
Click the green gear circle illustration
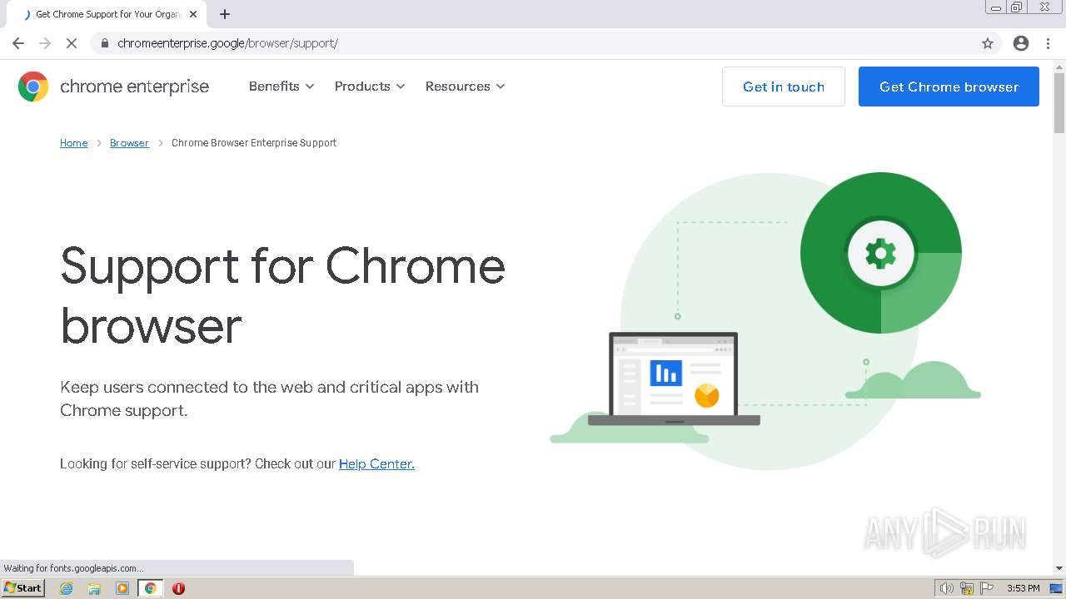(881, 253)
